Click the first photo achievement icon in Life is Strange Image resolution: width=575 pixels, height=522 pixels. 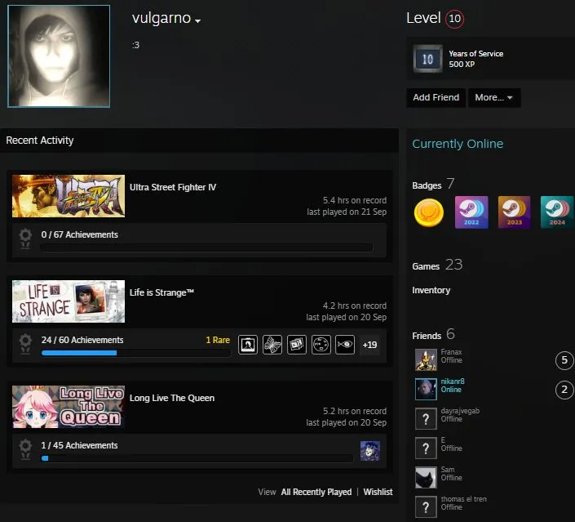pyautogui.click(x=248, y=345)
